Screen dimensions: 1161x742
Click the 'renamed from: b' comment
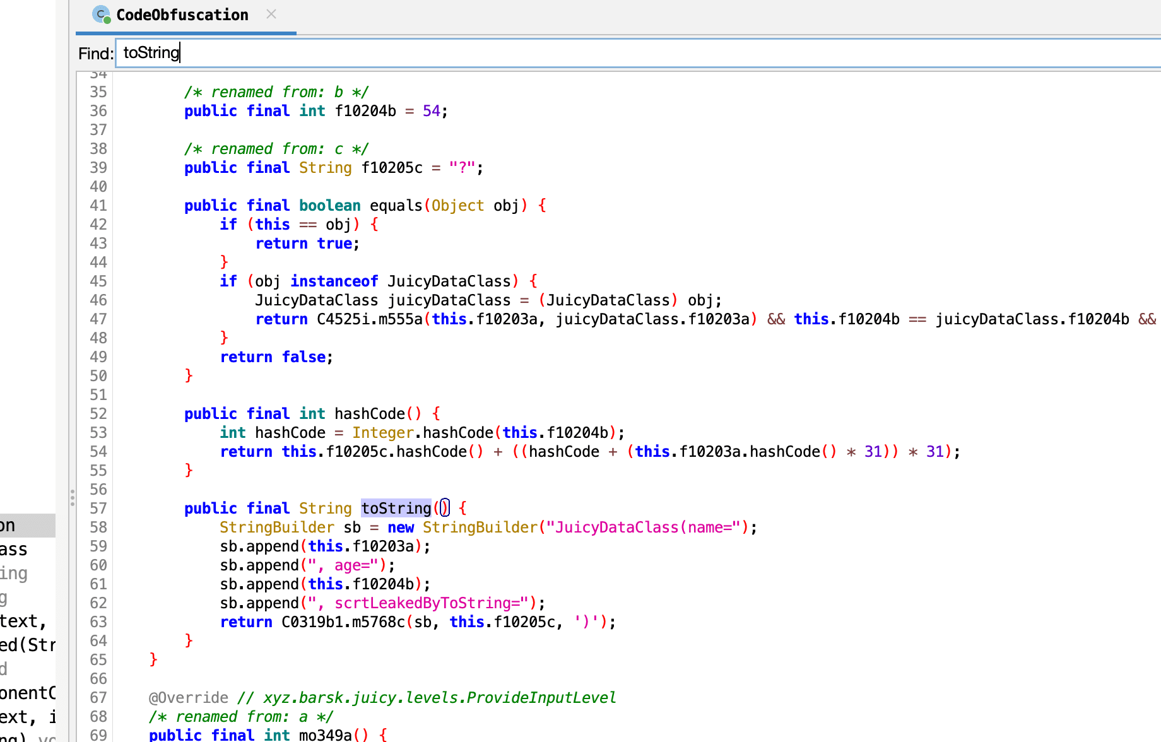click(x=276, y=91)
